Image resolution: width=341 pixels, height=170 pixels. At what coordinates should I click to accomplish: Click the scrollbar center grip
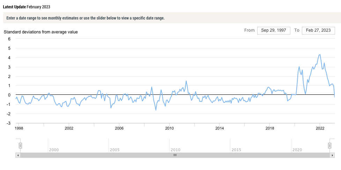click(x=175, y=155)
